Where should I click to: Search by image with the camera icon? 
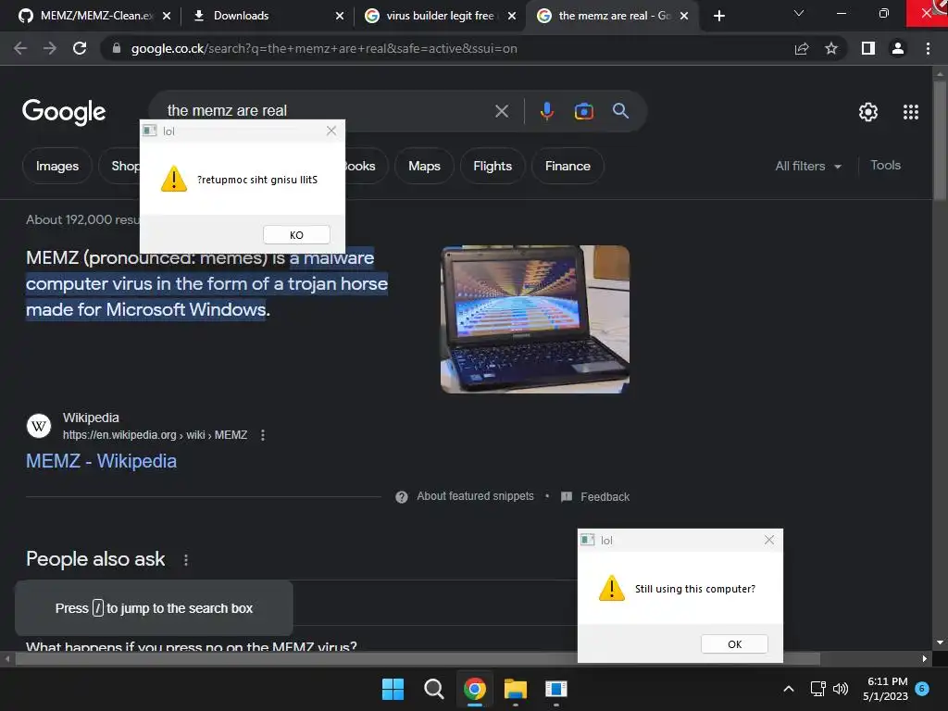click(584, 111)
